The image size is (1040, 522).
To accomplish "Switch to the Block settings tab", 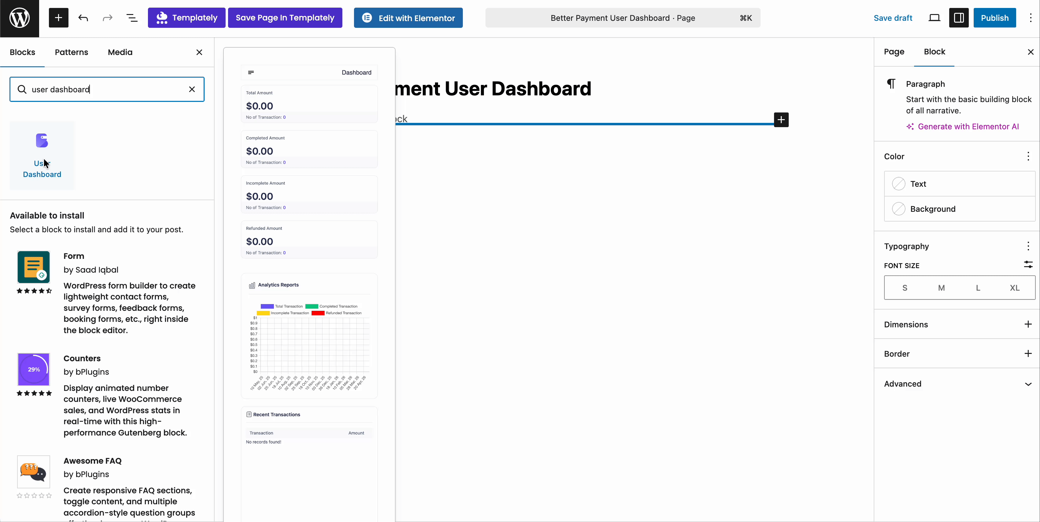I will (934, 52).
